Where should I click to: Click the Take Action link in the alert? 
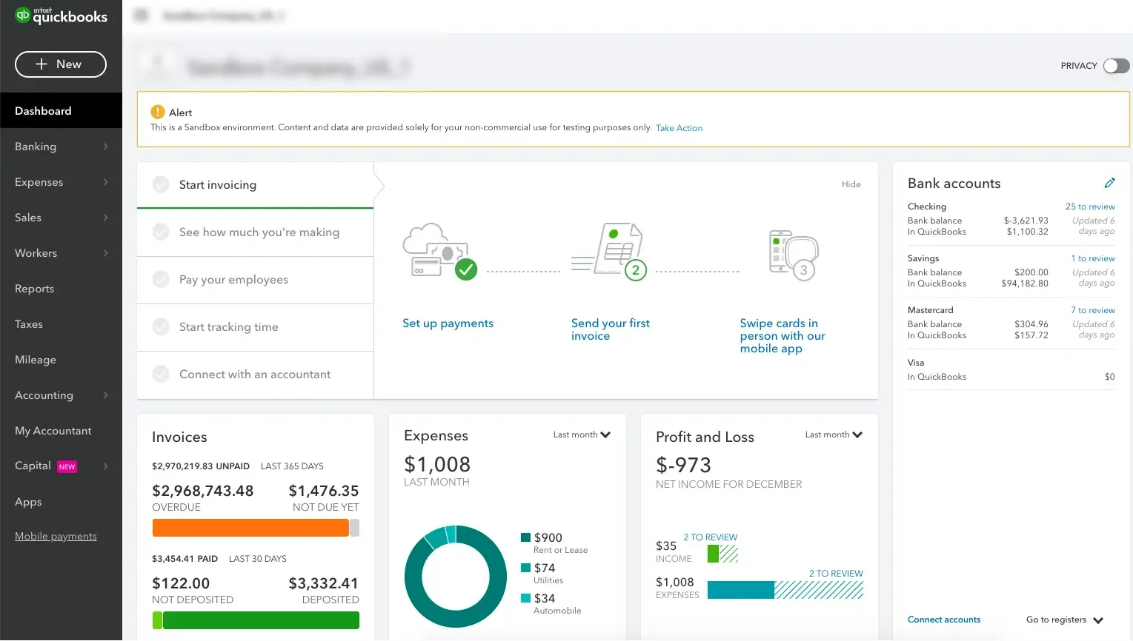(x=679, y=127)
